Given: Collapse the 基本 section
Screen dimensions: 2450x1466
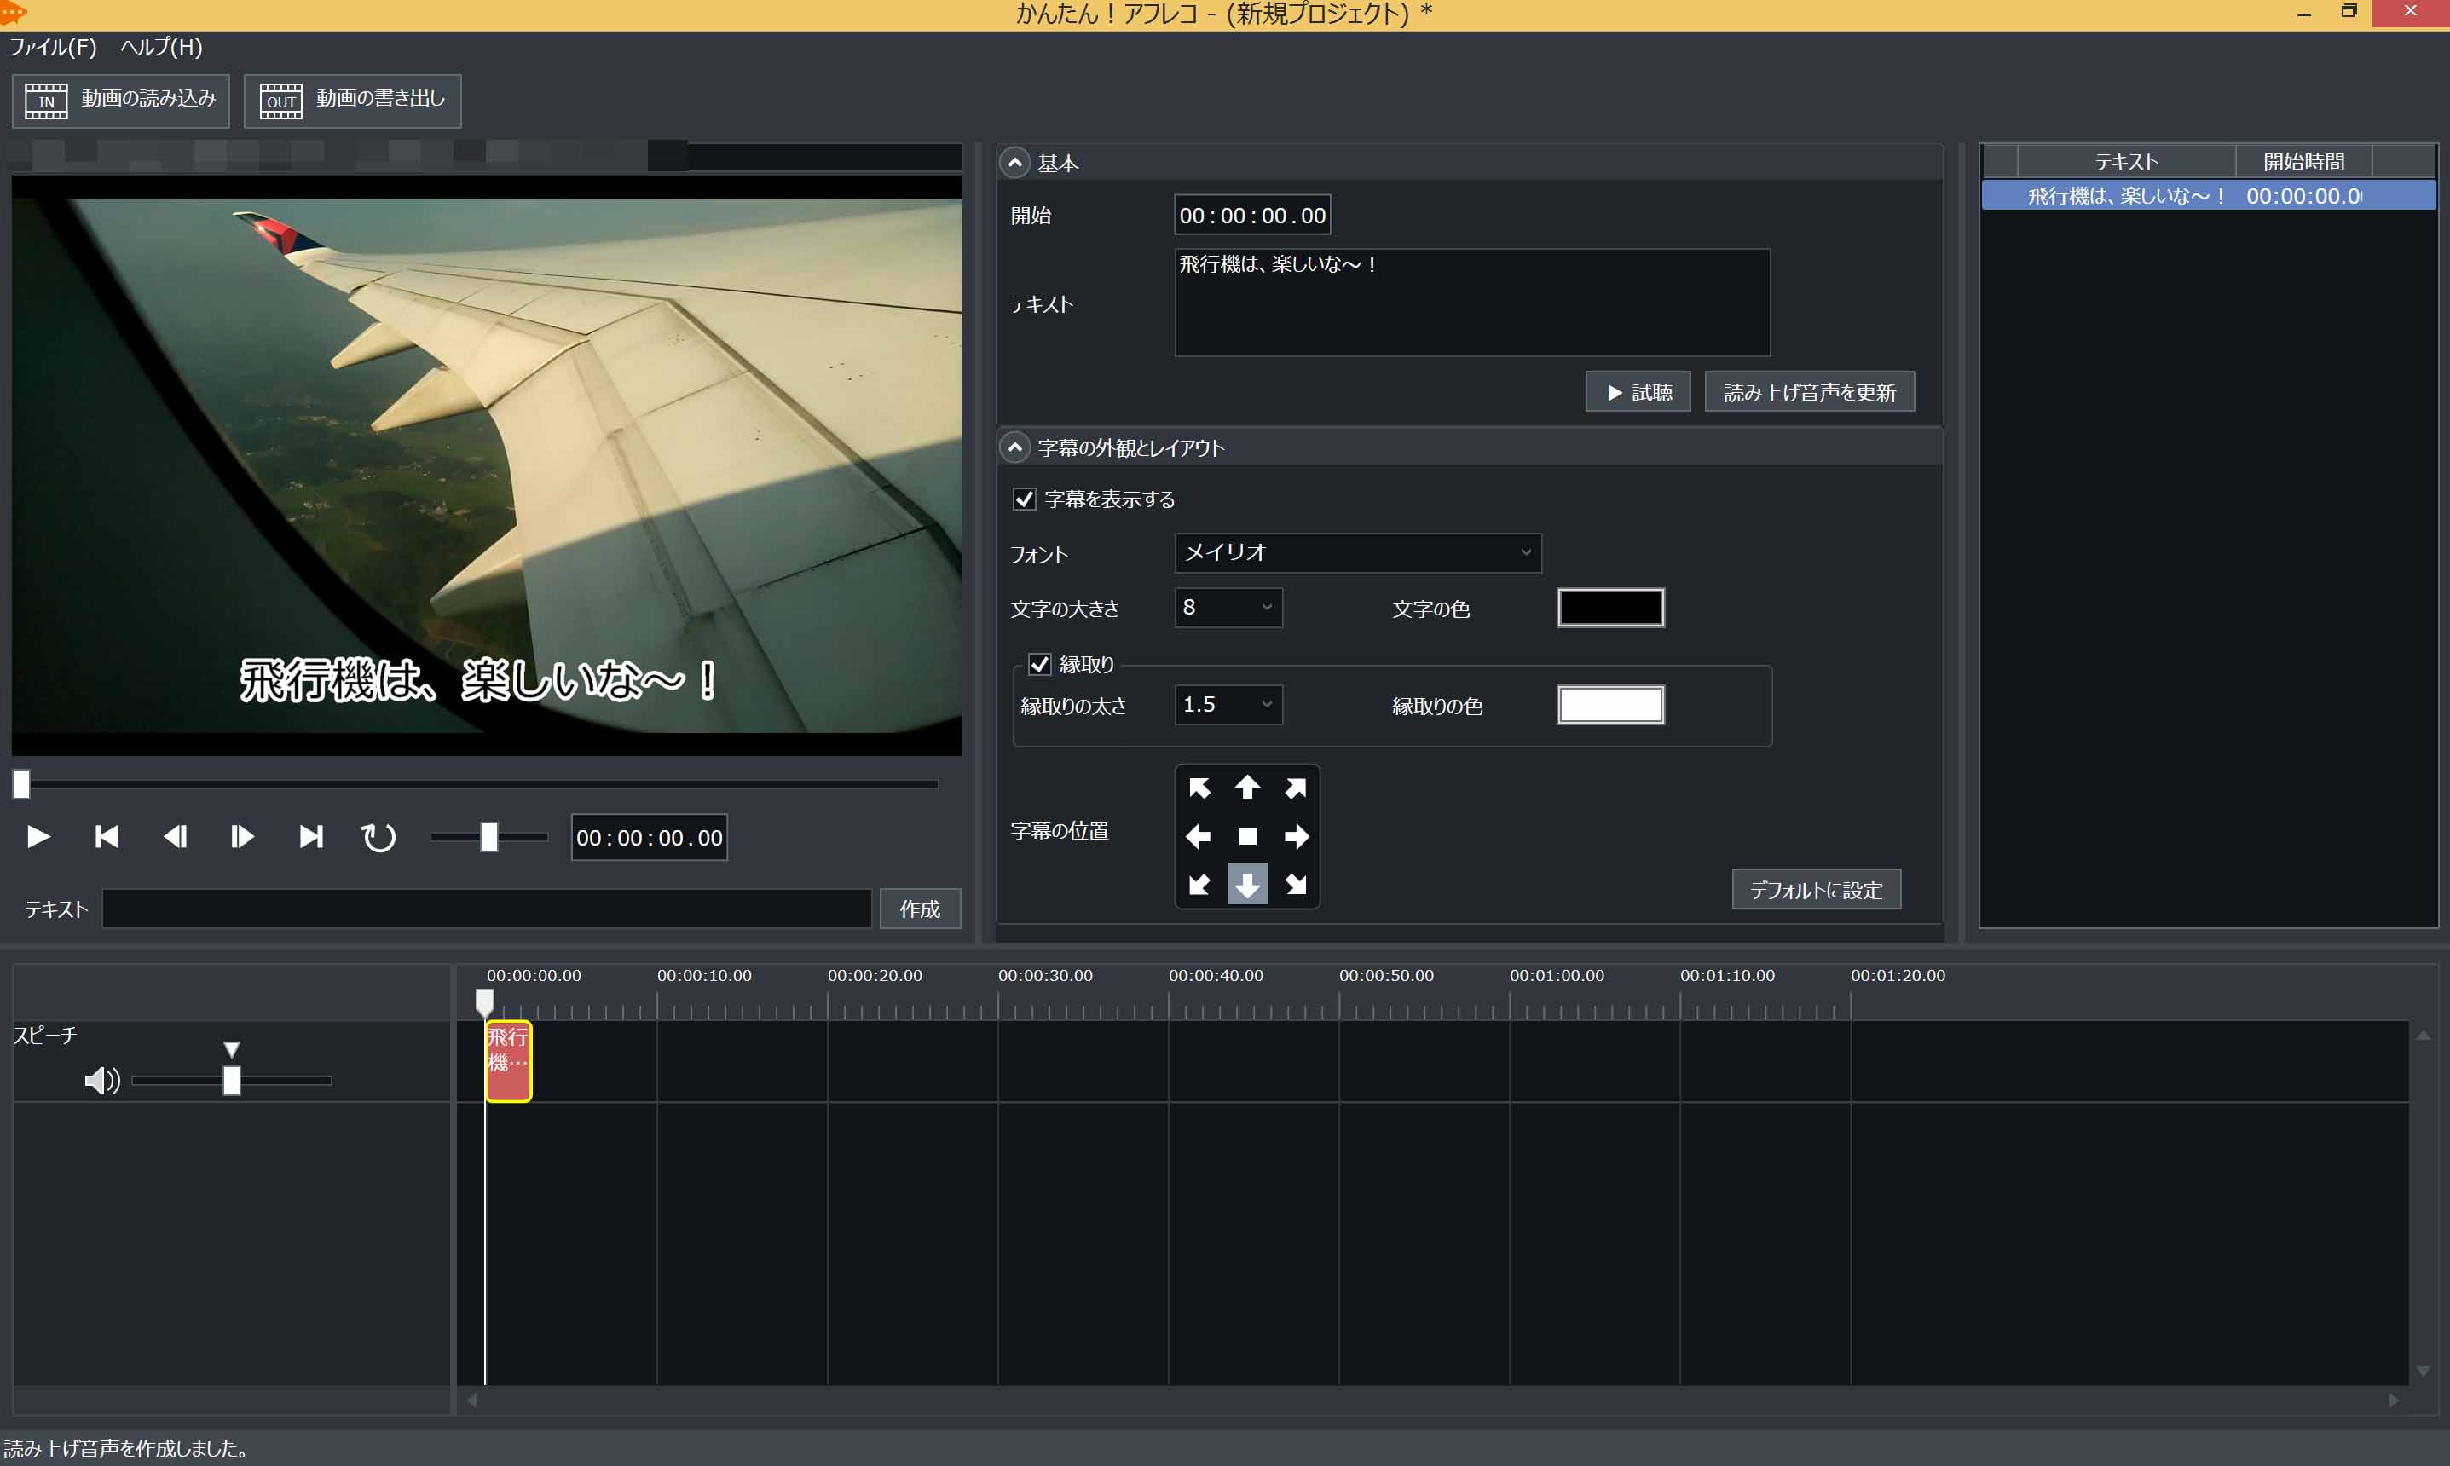Looking at the screenshot, I should [1014, 162].
